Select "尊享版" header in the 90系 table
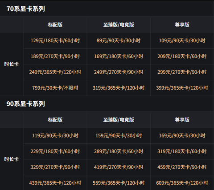Viewport: 214px width, 190px height. click(x=182, y=119)
